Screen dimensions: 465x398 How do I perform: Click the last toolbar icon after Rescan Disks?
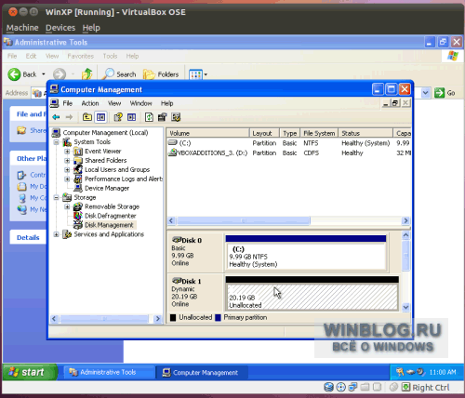click(176, 117)
